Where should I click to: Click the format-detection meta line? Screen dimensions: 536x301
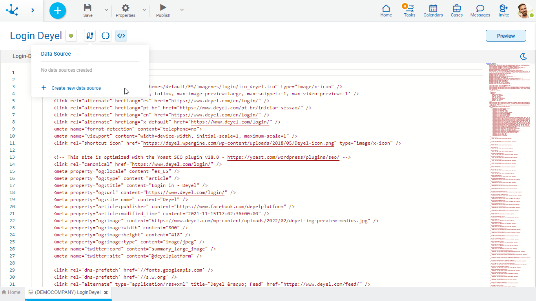pyautogui.click(x=128, y=129)
